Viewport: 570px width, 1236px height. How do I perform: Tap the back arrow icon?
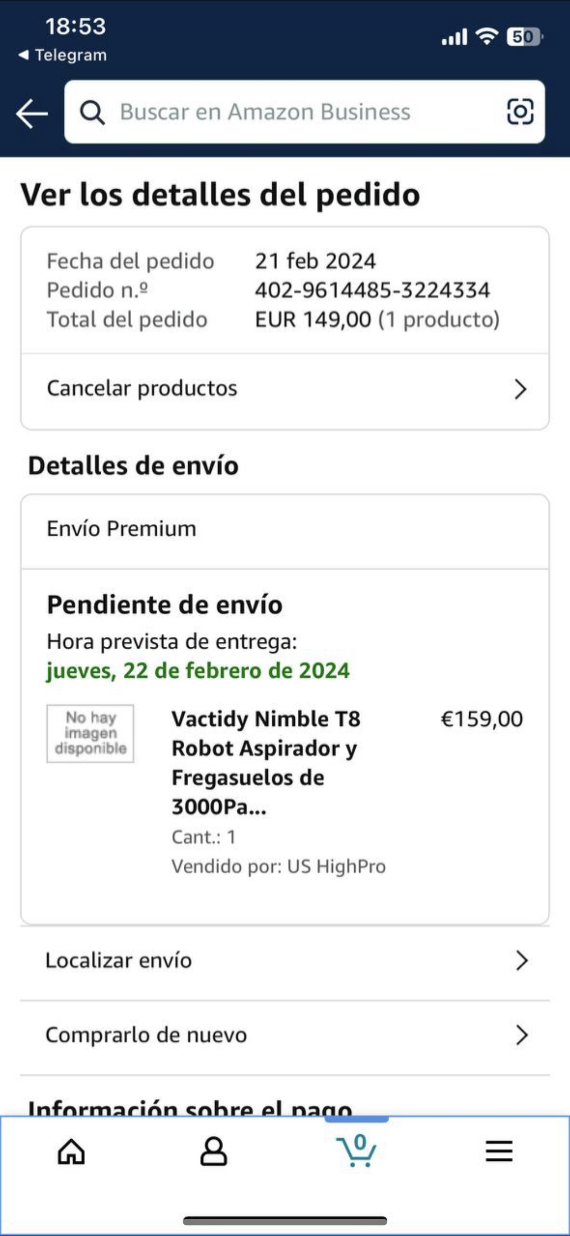[32, 113]
